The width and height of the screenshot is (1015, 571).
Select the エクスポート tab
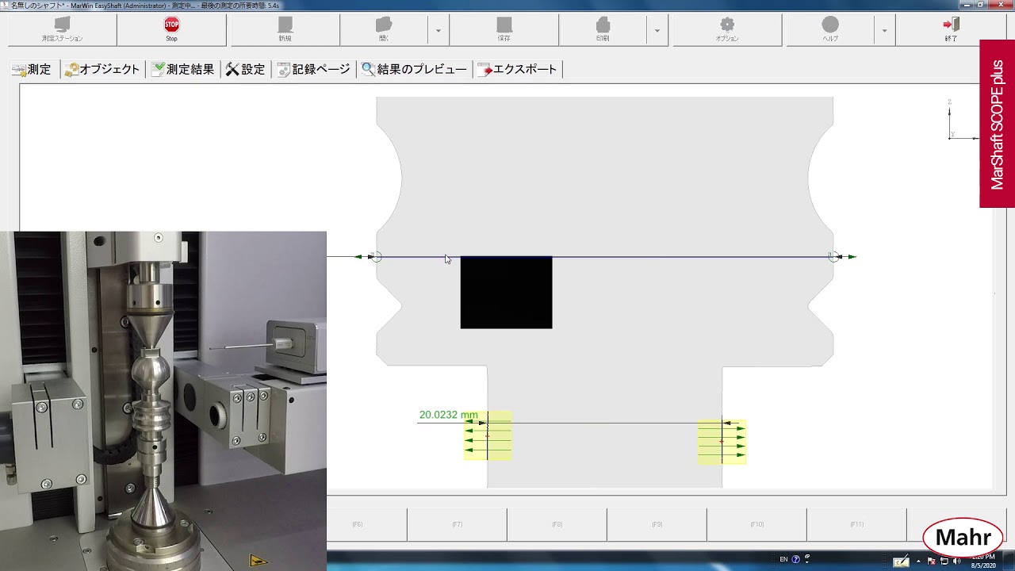pyautogui.click(x=517, y=69)
